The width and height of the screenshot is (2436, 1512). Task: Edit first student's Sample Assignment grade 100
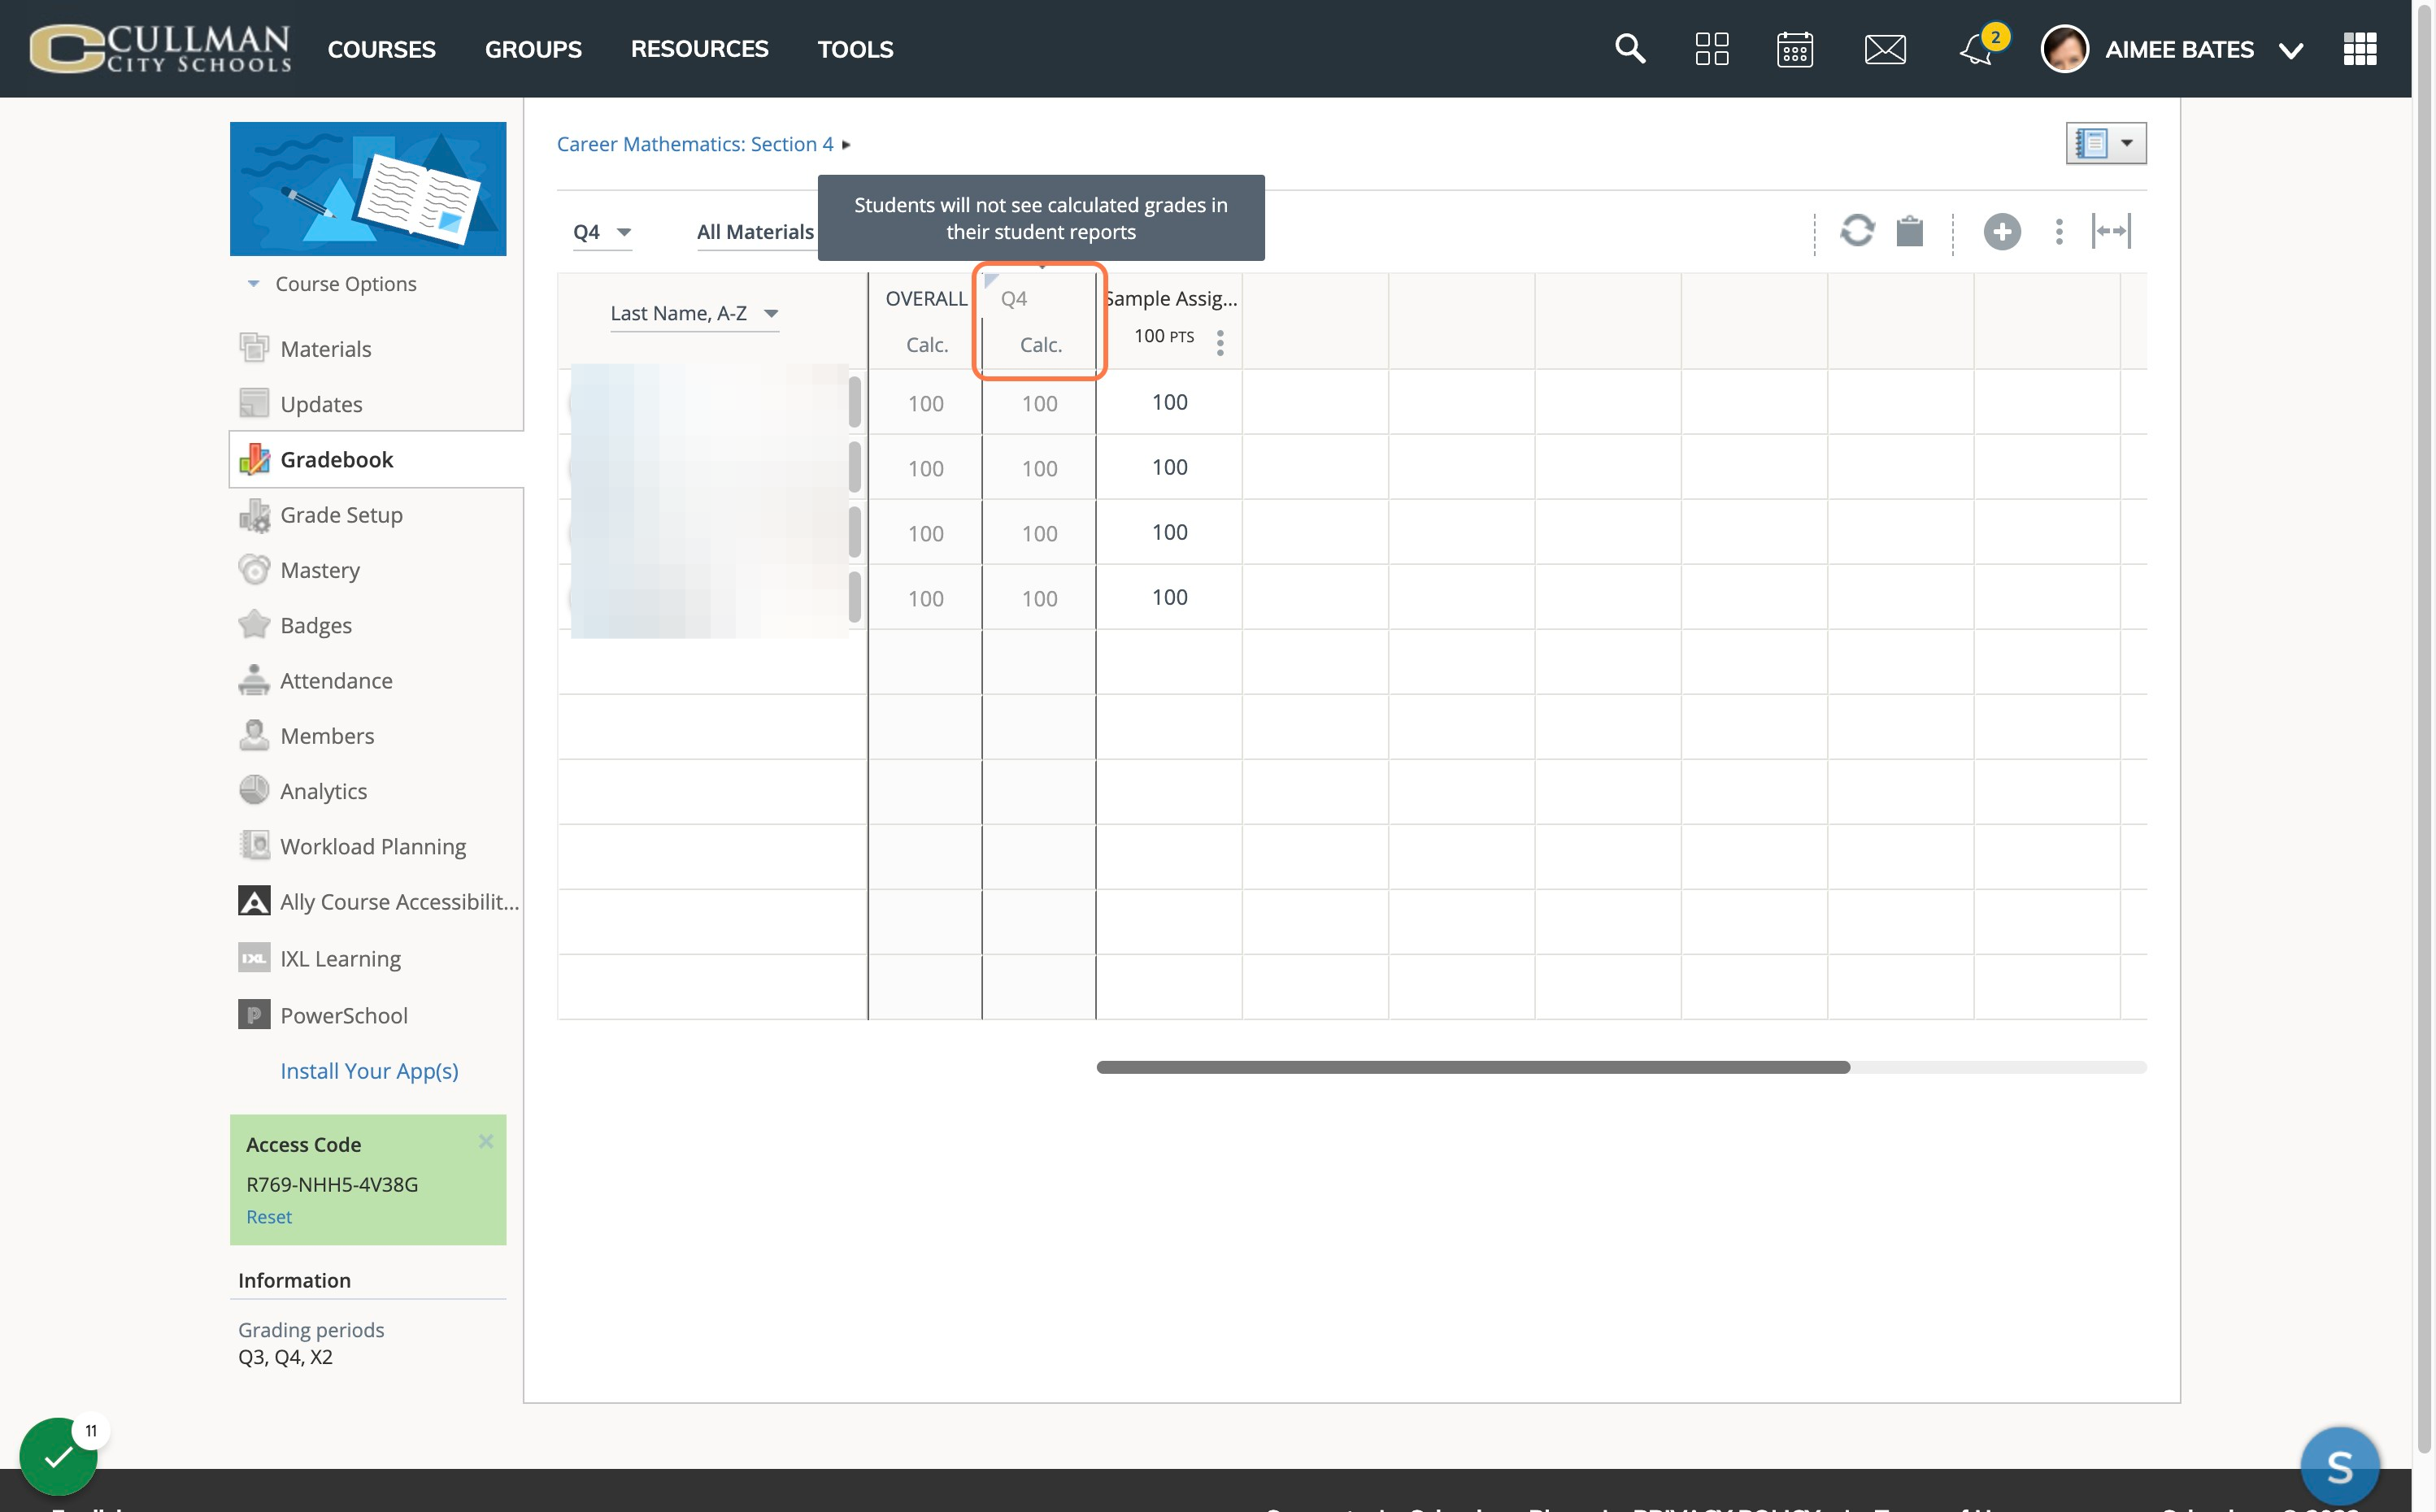pos(1169,402)
